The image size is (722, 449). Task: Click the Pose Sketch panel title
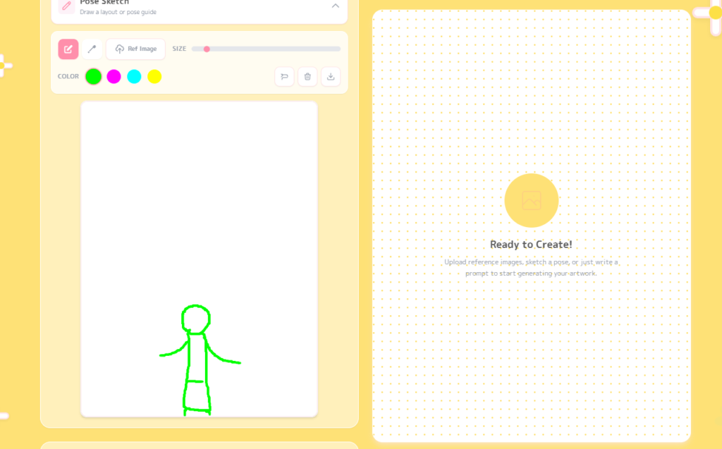click(x=104, y=3)
